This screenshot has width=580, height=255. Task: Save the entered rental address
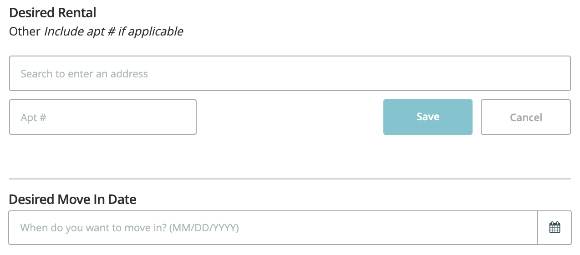[428, 117]
